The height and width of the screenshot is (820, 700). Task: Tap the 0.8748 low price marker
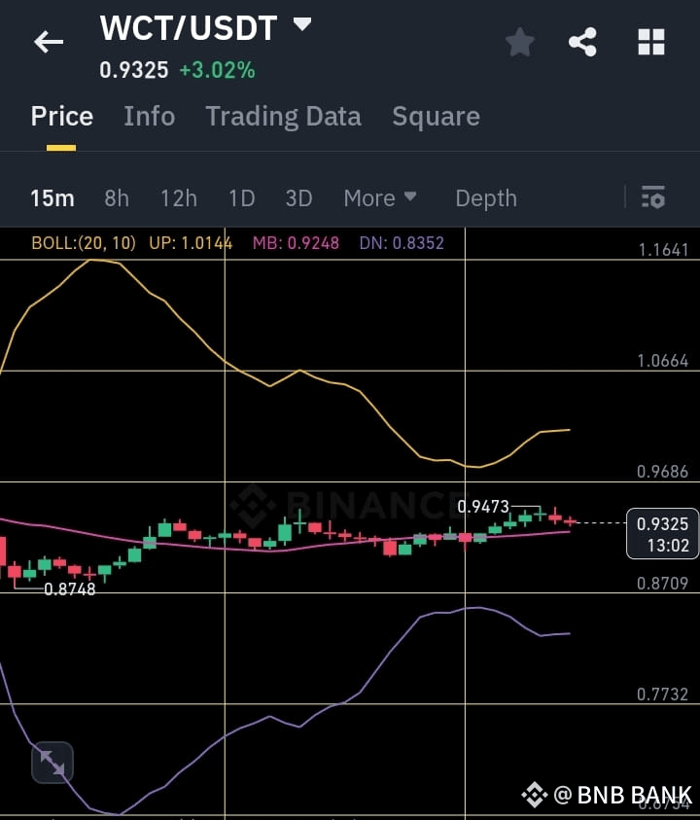(70, 589)
